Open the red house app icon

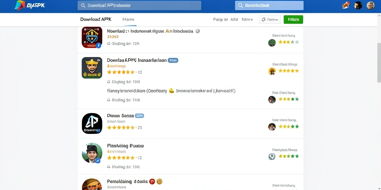click(x=92, y=37)
